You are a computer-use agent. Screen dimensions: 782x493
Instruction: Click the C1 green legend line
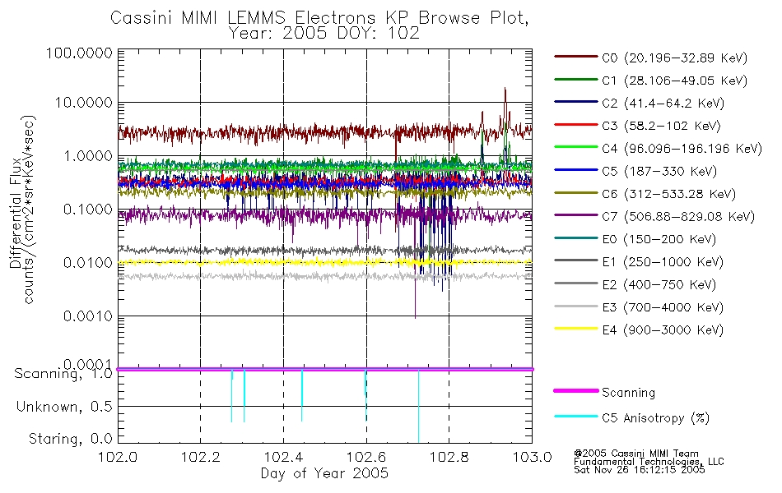[x=576, y=79]
